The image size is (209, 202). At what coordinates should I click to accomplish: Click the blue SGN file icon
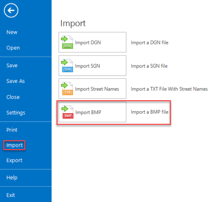[x=67, y=66]
